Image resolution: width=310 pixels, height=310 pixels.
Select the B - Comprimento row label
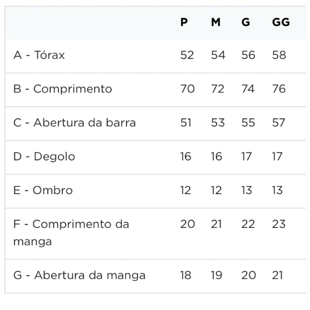(63, 89)
